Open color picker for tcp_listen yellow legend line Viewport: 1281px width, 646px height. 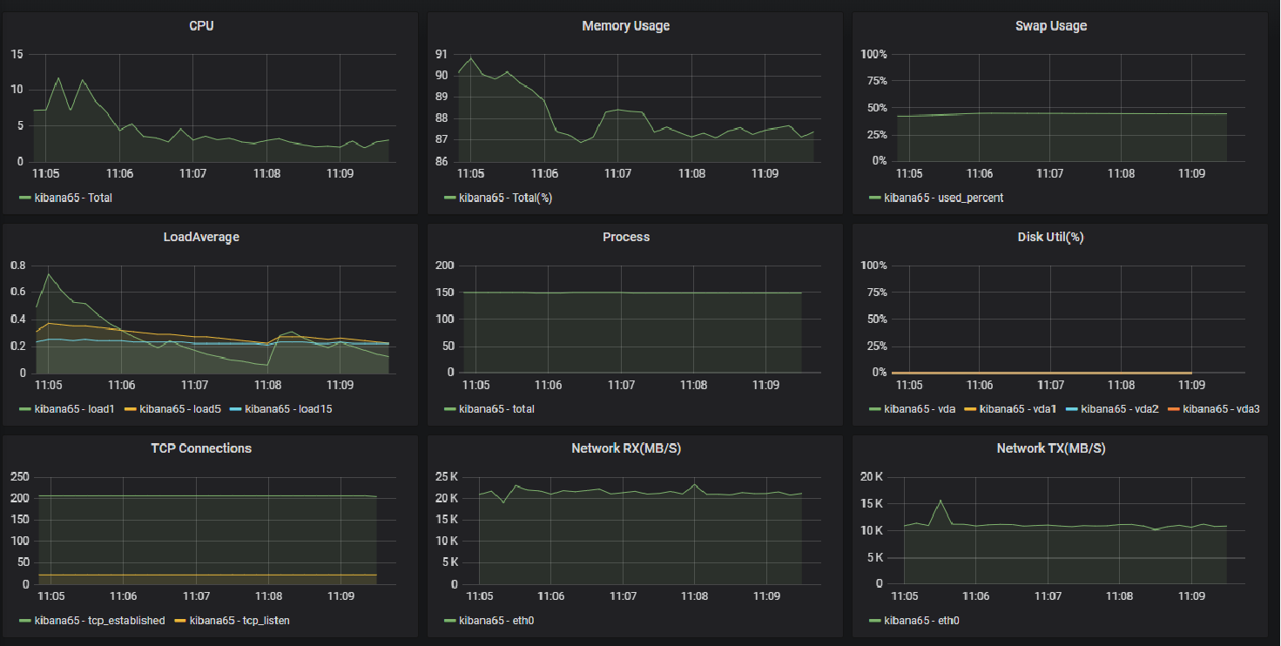tap(180, 622)
